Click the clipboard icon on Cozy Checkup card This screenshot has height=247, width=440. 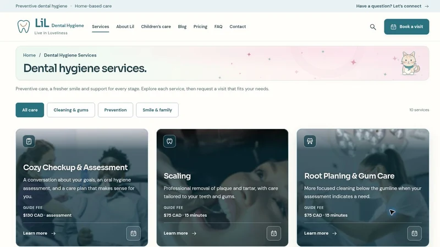(29, 141)
